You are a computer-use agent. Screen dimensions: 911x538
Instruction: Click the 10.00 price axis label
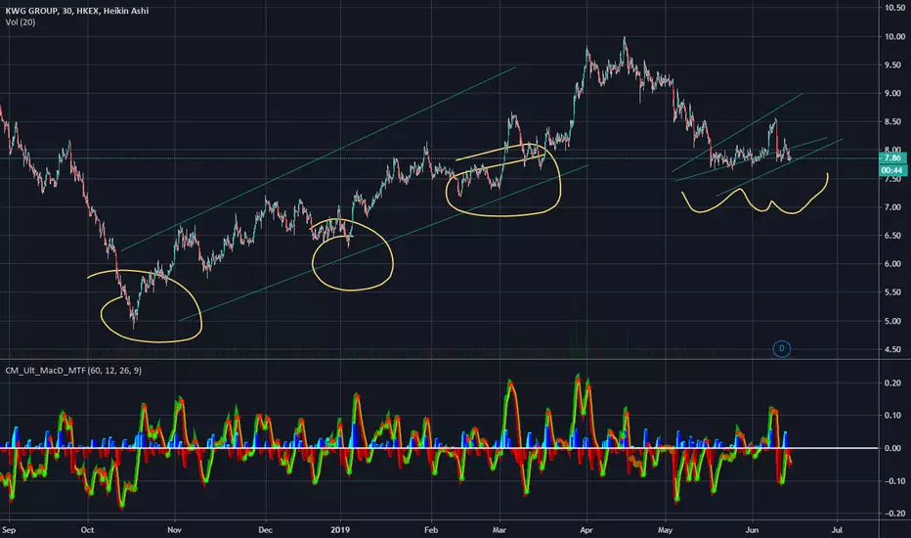point(893,36)
